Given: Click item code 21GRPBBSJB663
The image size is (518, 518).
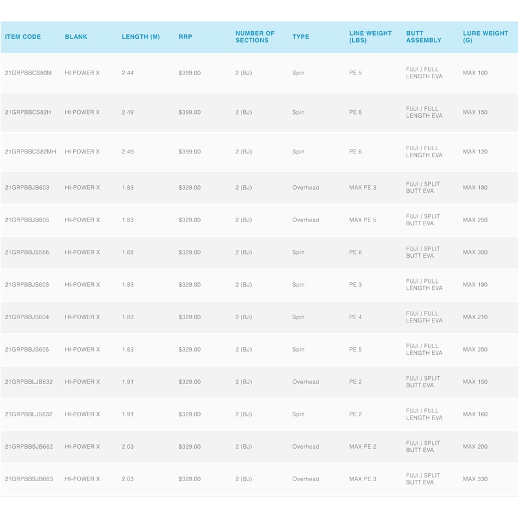Looking at the screenshot, I should pyautogui.click(x=29, y=479).
